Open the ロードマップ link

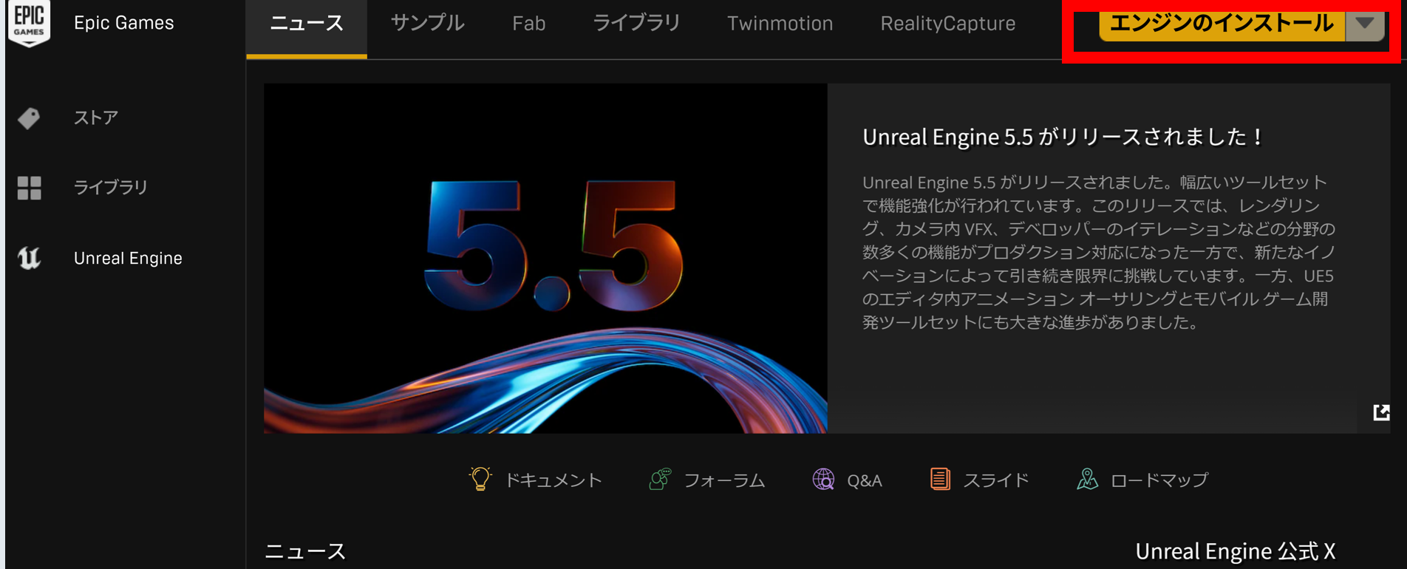[1159, 480]
